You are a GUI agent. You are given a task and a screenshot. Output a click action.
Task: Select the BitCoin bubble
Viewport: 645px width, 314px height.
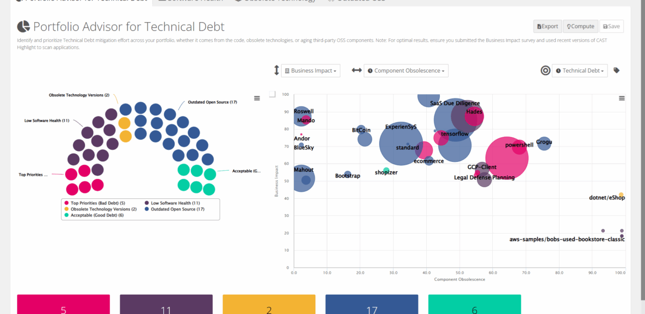361,129
